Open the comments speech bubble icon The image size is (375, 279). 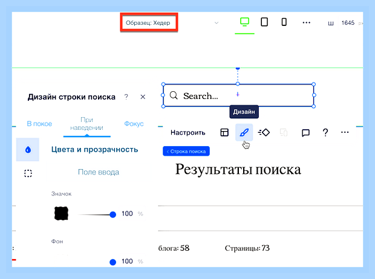pyautogui.click(x=305, y=133)
